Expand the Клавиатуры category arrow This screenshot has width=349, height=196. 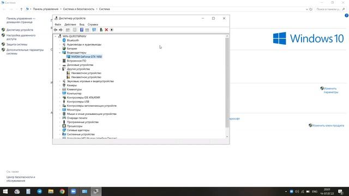coord(60,89)
